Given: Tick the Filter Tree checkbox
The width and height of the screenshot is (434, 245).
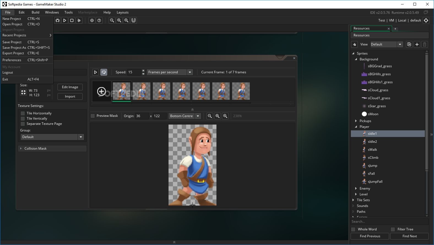Looking at the screenshot, I should (393, 229).
